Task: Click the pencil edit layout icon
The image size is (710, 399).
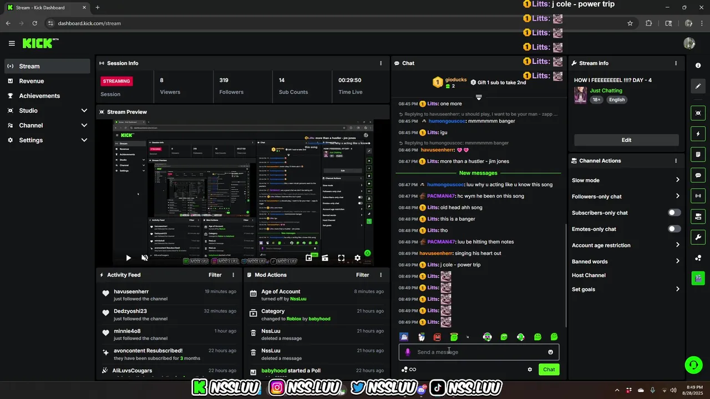Action: pyautogui.click(x=698, y=86)
